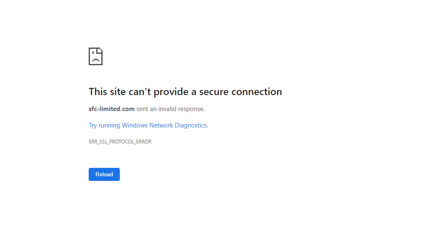
Task: Click the word 'Windows' in diagnostics link
Action: pos(135,125)
